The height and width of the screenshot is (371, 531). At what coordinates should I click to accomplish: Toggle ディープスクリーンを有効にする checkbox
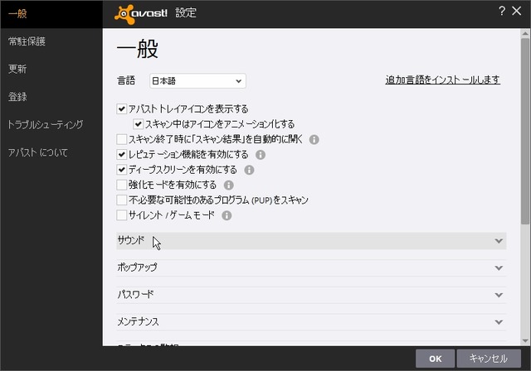(122, 170)
